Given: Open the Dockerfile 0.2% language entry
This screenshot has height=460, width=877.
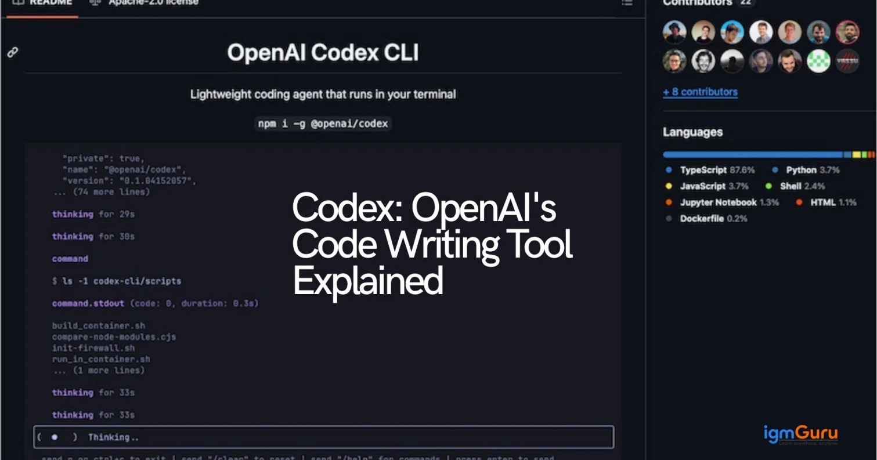Looking at the screenshot, I should [706, 219].
